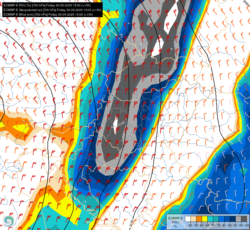250x230 pixels.
Task: Click the legend value 50
Action: point(190,225)
